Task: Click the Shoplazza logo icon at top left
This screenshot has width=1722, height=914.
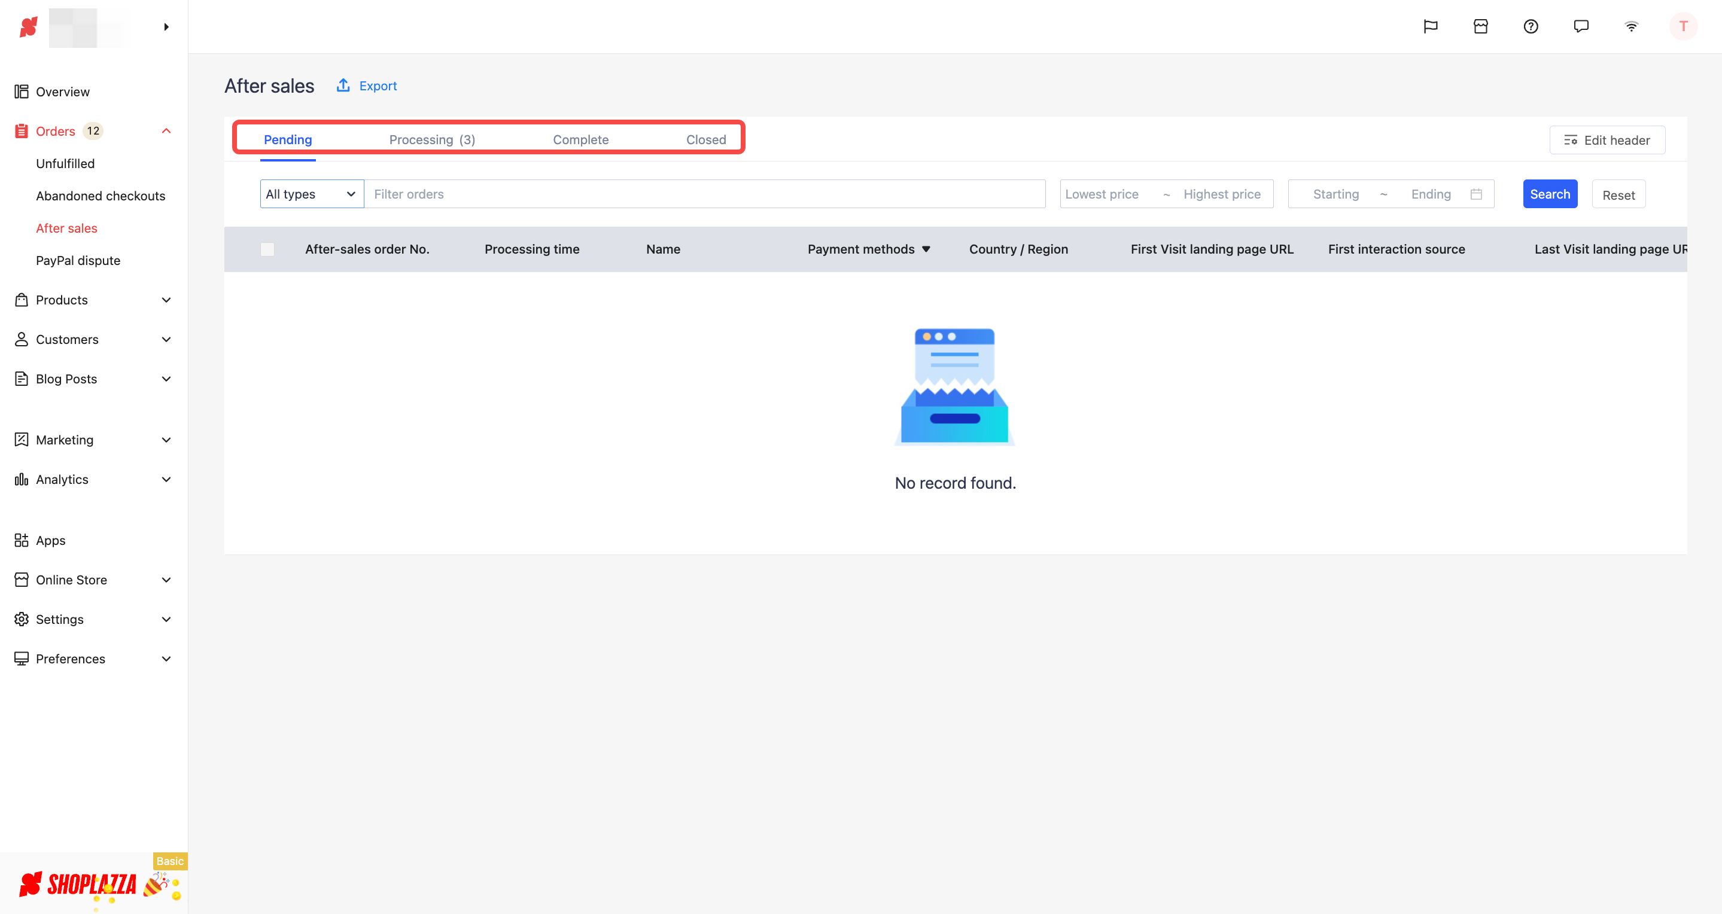Action: [28, 27]
